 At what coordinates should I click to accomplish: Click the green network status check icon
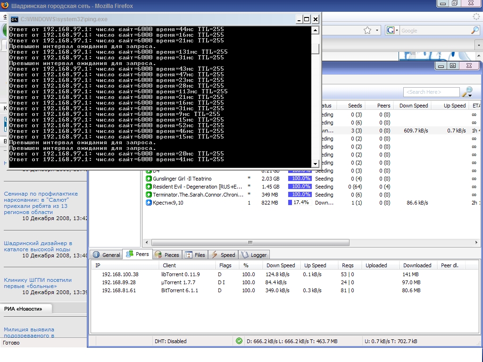click(239, 341)
